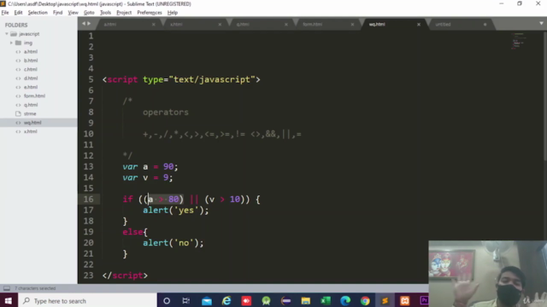Close the form.html tab
The width and height of the screenshot is (547, 307).
(352, 25)
